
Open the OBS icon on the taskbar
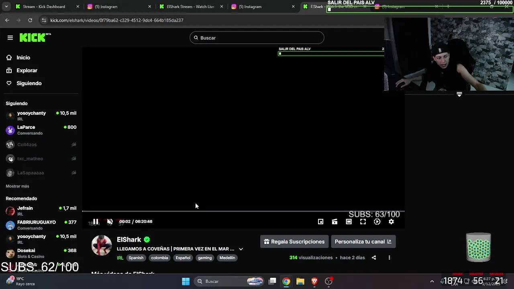(x=329, y=281)
